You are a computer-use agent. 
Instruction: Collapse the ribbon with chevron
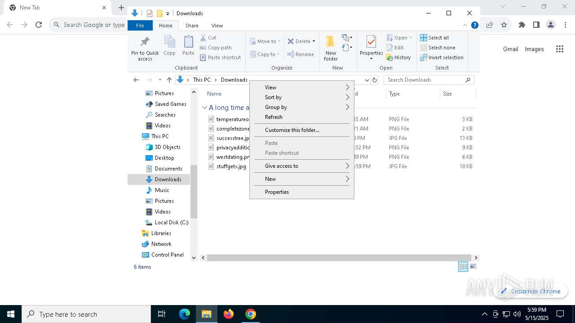click(x=465, y=25)
